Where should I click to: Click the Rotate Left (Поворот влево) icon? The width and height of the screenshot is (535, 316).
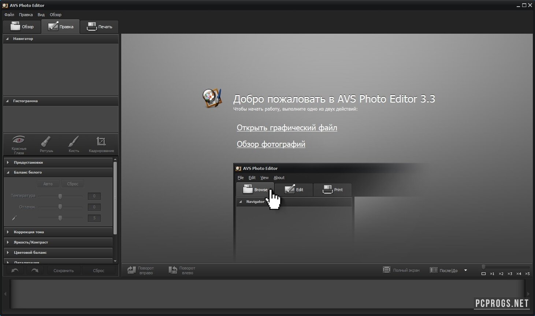tap(173, 270)
